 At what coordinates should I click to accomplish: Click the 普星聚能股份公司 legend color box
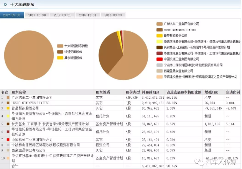160,36
